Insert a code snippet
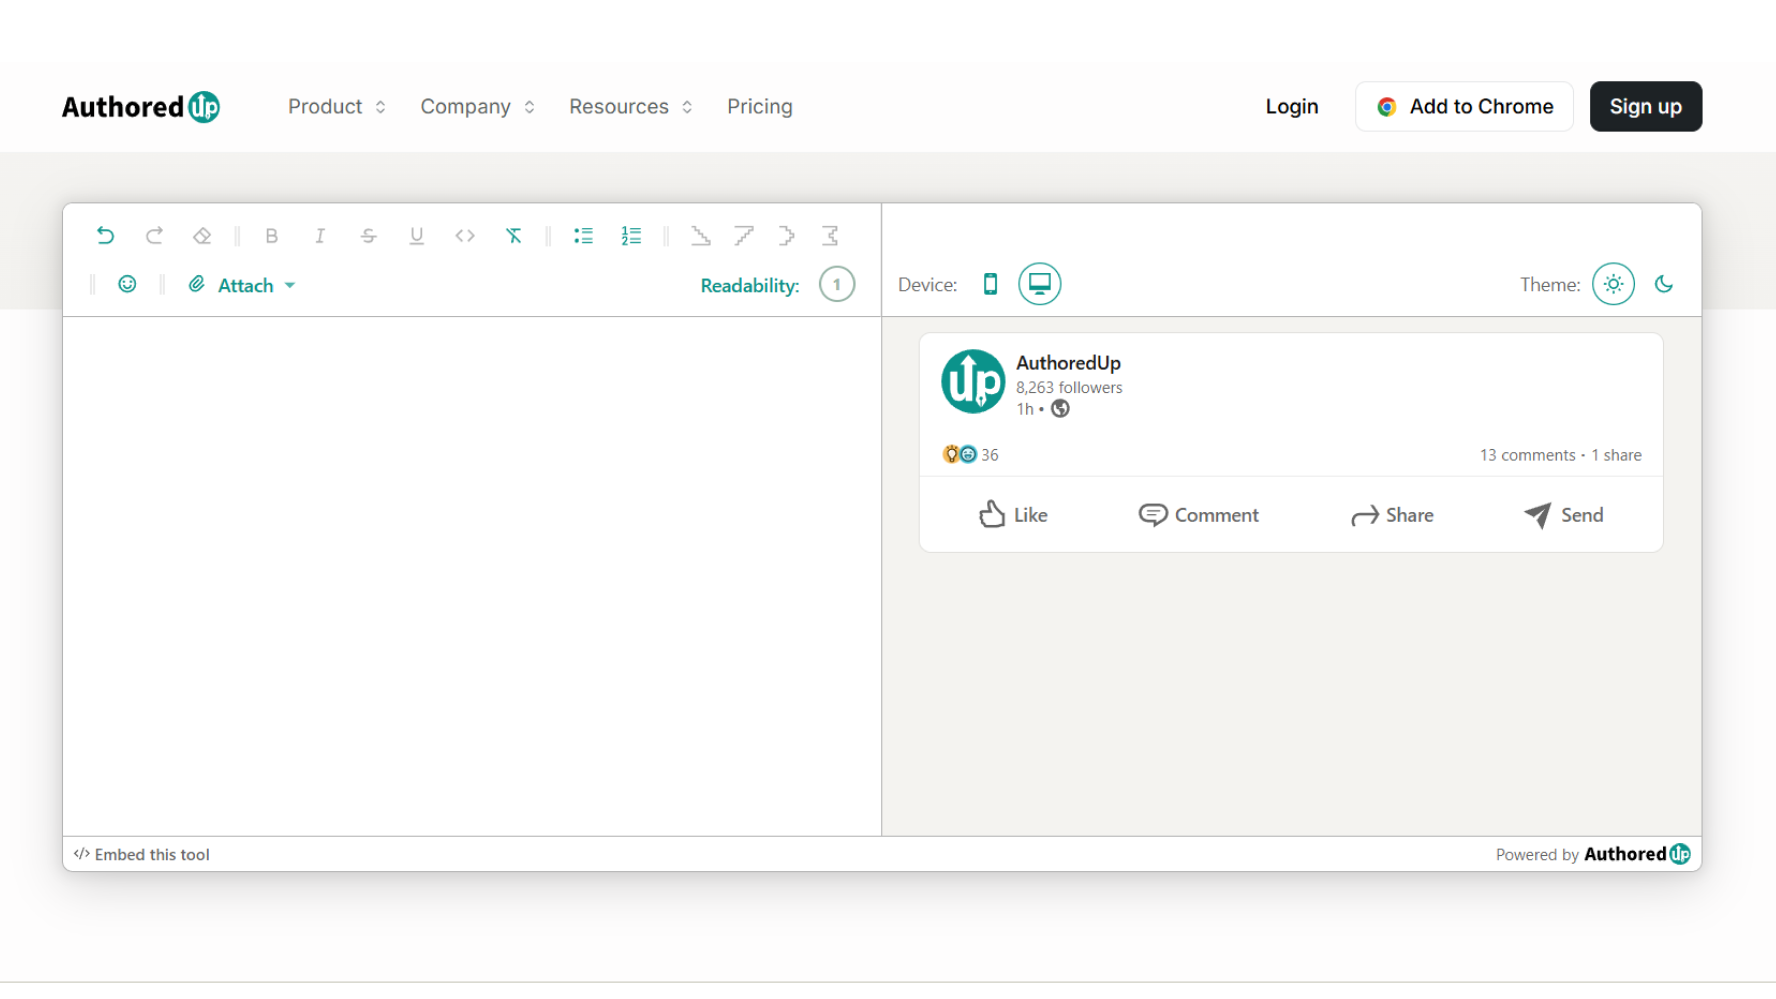This screenshot has height=999, width=1776. (x=465, y=236)
